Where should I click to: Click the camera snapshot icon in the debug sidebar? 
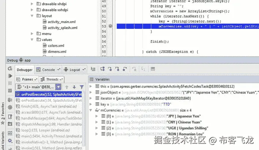click(10, 124)
